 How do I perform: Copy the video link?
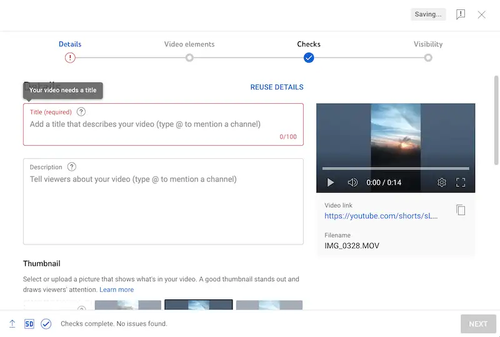click(x=461, y=210)
